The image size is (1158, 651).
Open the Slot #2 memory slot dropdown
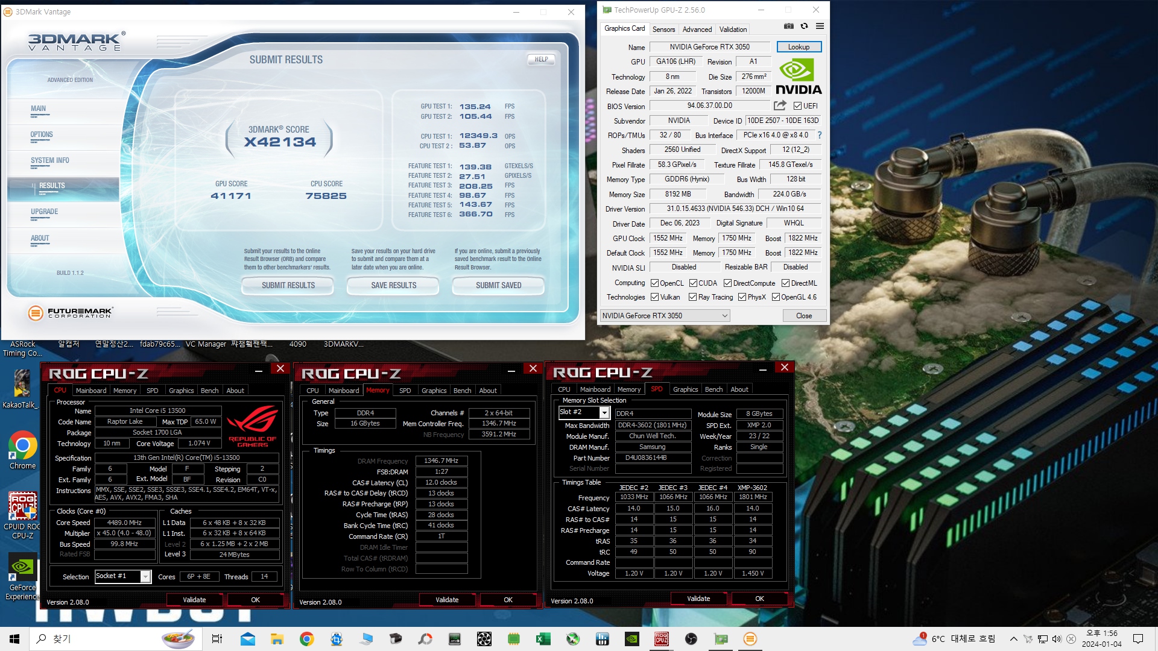[584, 412]
